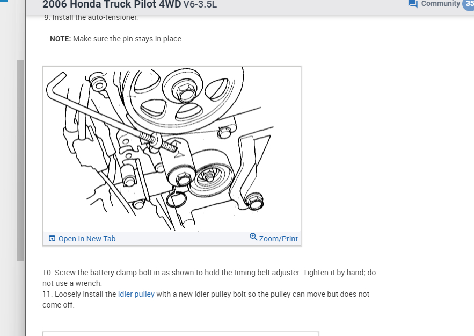Open the diagram via Open In New Tab link
This screenshot has height=336, width=474.
(x=87, y=239)
